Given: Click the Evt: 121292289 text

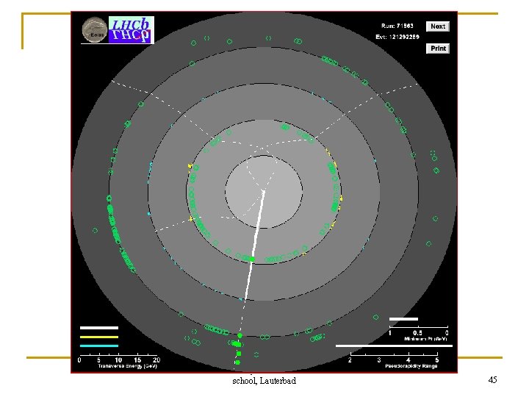Looking at the screenshot, I should coord(397,37).
